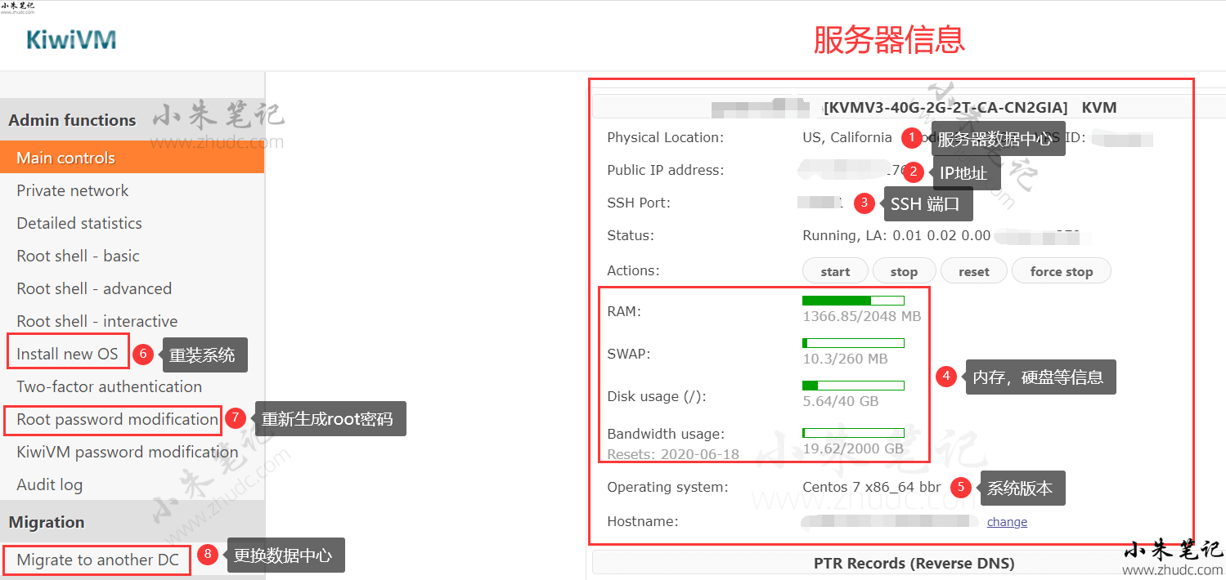Click the force stop button
This screenshot has height=580, width=1226.
pyautogui.click(x=1062, y=271)
